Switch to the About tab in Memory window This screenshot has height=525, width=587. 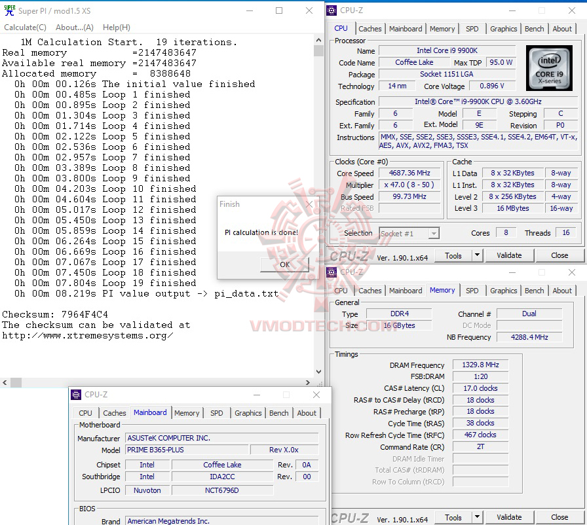(x=563, y=290)
